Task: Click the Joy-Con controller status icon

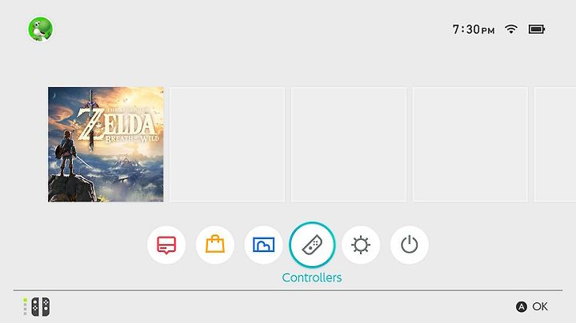Action: 41,306
